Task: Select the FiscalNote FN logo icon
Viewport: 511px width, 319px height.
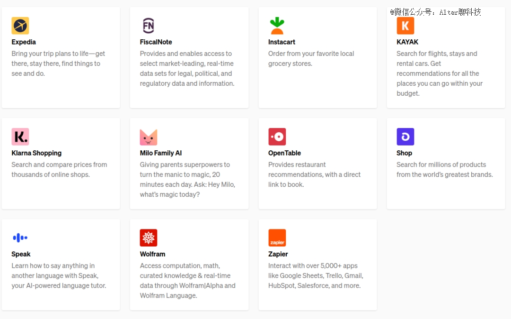Action: click(149, 26)
